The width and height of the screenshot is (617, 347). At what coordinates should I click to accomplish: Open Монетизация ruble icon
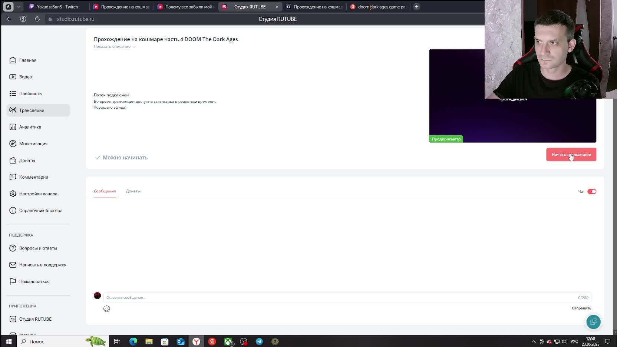point(13,143)
